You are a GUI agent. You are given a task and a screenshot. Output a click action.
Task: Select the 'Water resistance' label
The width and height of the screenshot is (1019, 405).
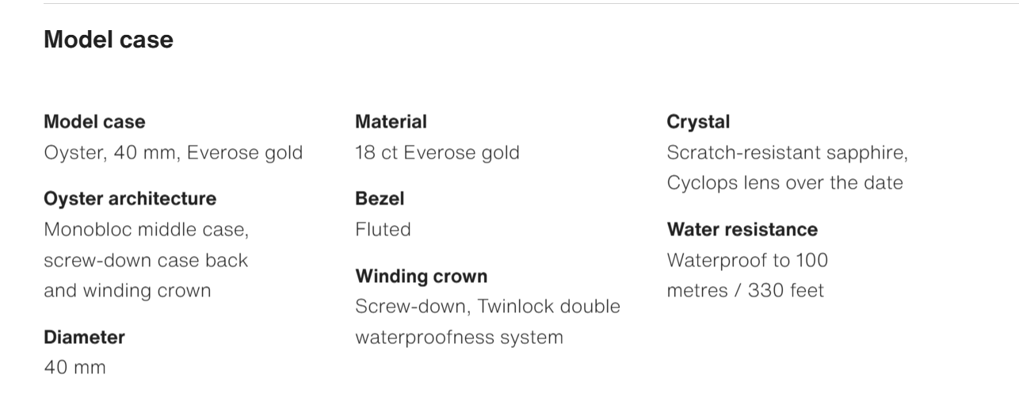pyautogui.click(x=742, y=230)
